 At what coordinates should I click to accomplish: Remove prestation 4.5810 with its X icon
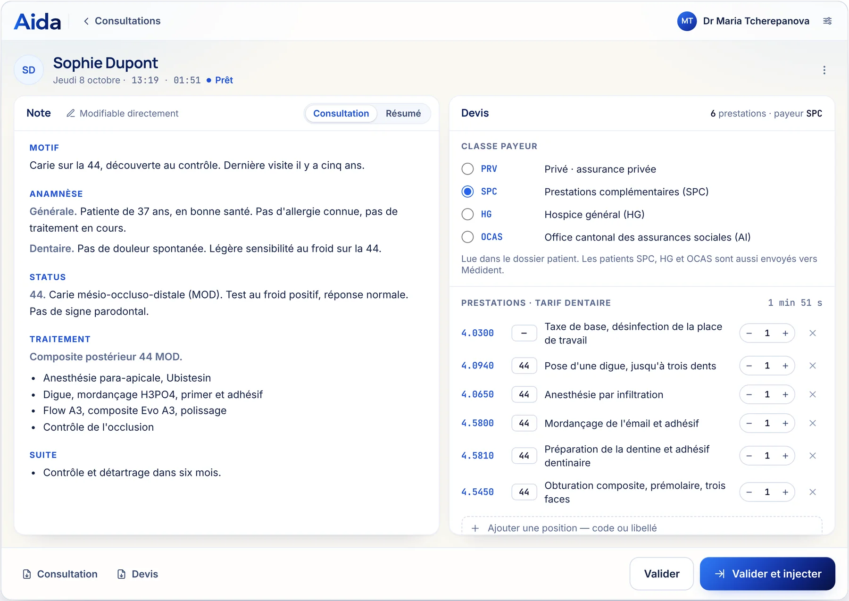point(813,456)
